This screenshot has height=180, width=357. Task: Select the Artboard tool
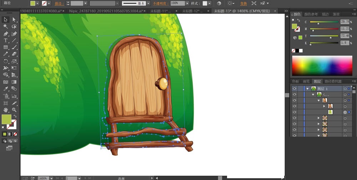click(5, 103)
